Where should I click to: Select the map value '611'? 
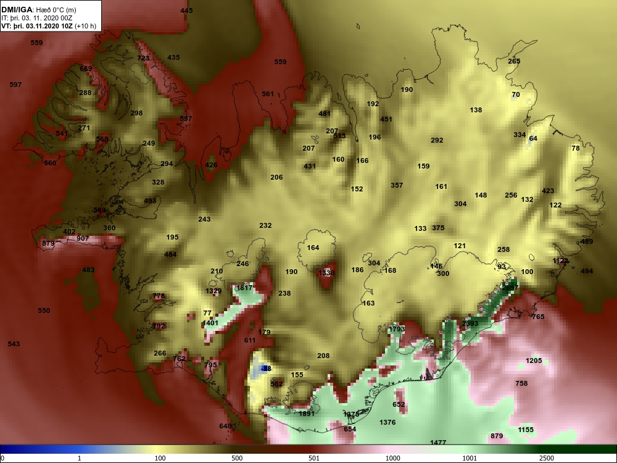tap(251, 340)
